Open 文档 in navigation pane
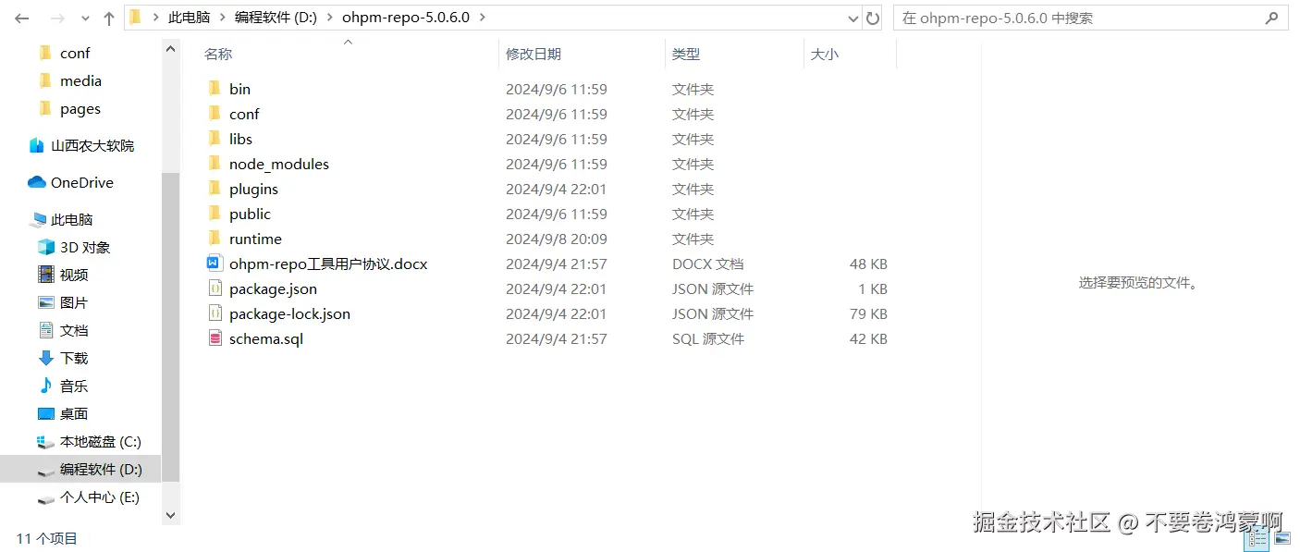The image size is (1300, 552). (74, 330)
